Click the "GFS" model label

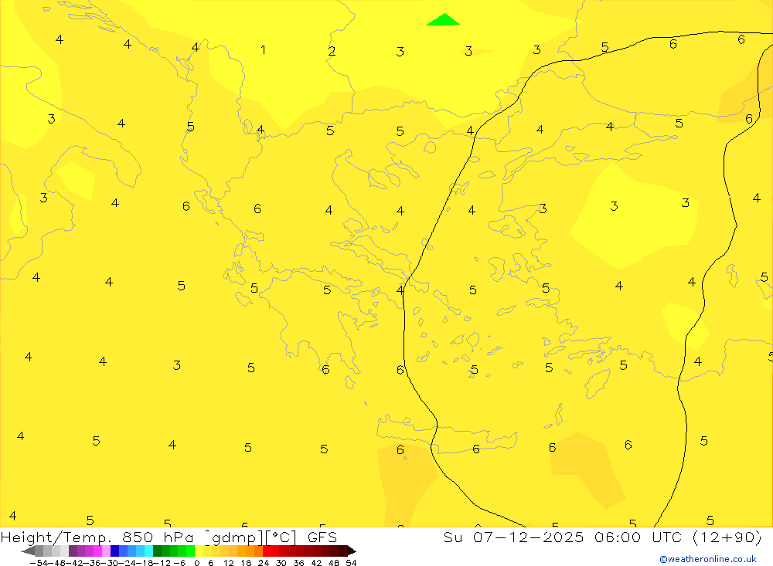(322, 537)
